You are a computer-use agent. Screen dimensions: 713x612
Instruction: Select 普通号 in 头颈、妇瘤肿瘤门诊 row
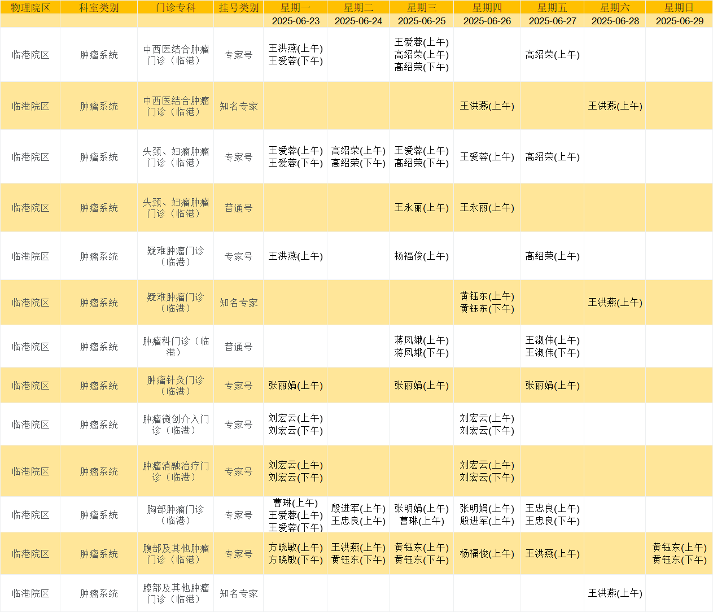click(239, 208)
